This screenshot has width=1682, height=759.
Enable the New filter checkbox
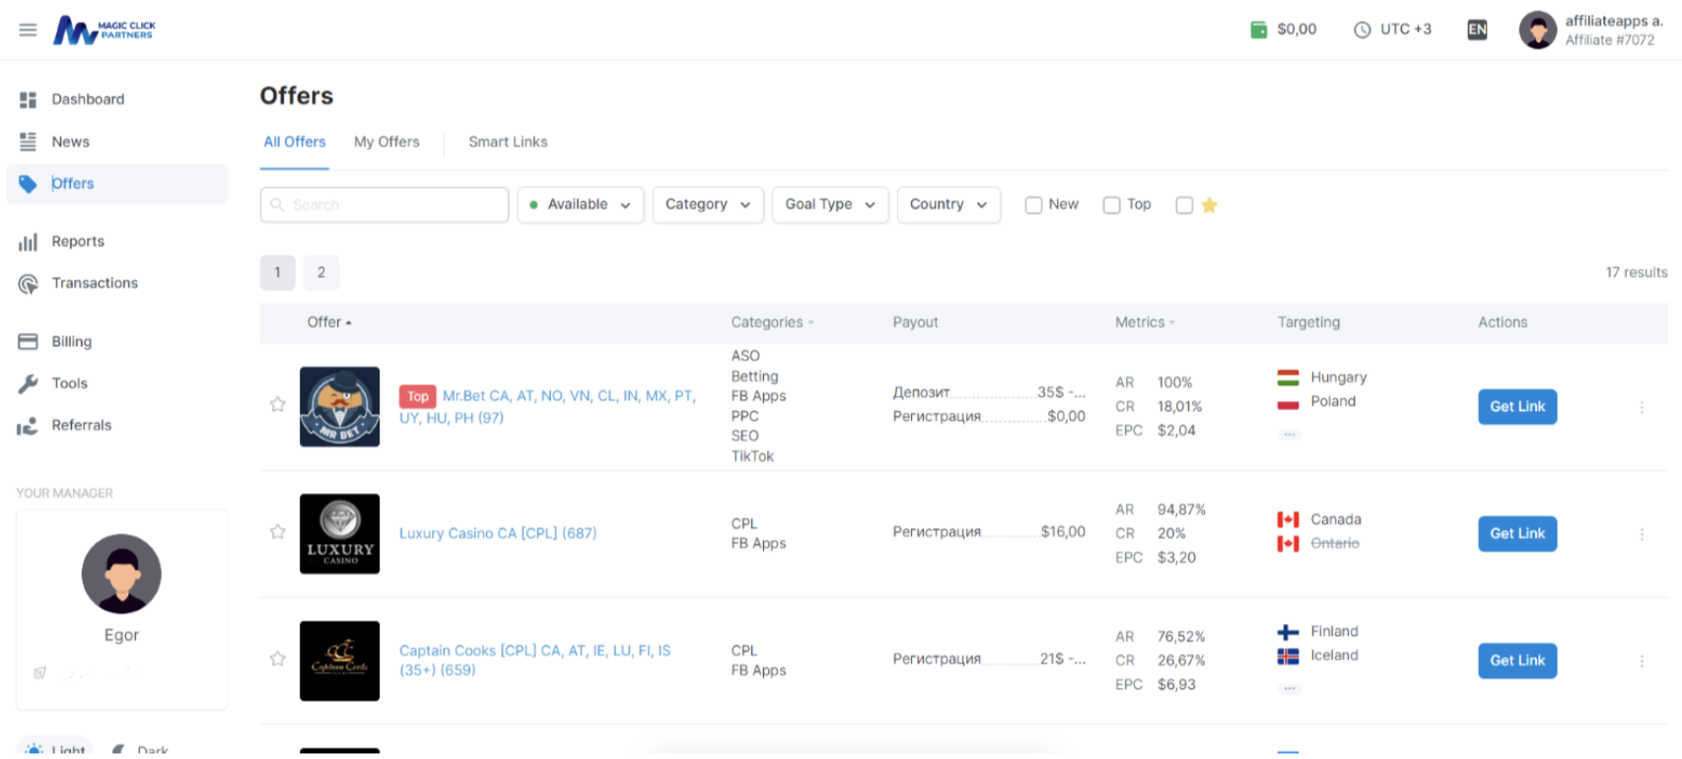1033,205
